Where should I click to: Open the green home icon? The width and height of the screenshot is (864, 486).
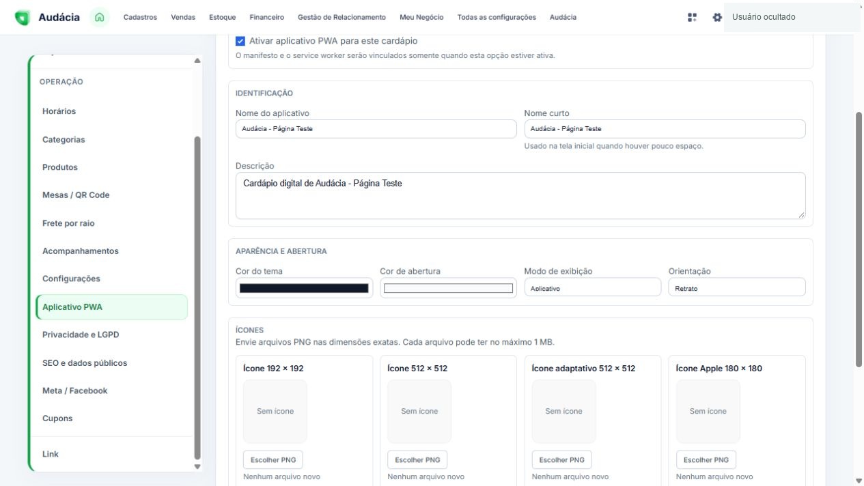pyautogui.click(x=100, y=17)
